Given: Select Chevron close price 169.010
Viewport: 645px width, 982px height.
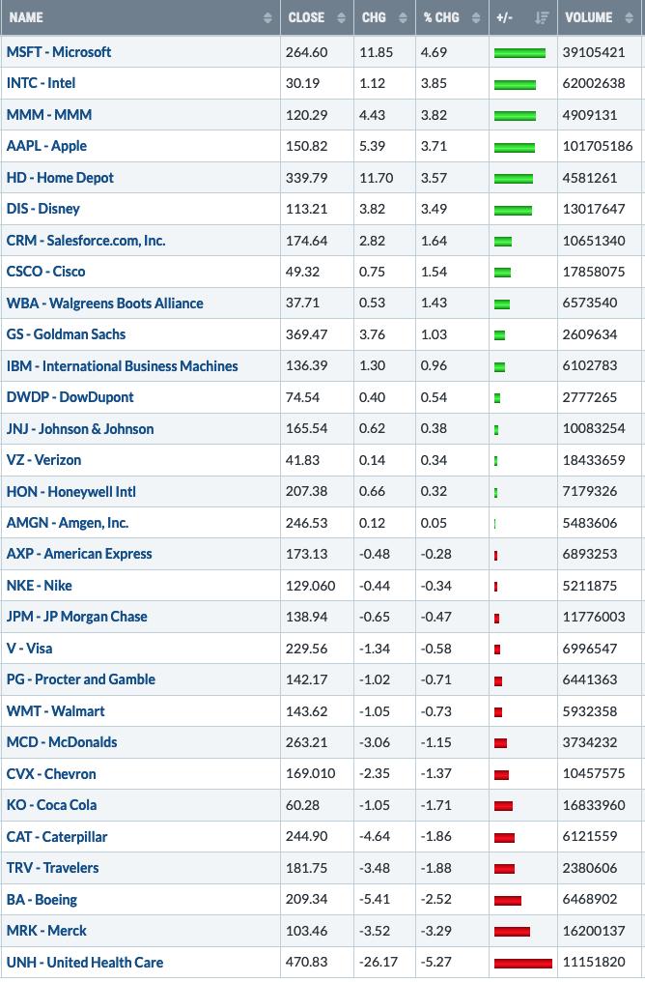Looking at the screenshot, I should 310,774.
